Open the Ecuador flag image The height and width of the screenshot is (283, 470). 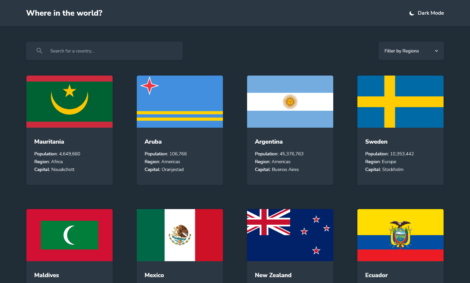400,235
